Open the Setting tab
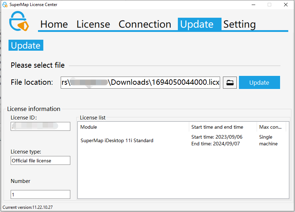 point(239,24)
